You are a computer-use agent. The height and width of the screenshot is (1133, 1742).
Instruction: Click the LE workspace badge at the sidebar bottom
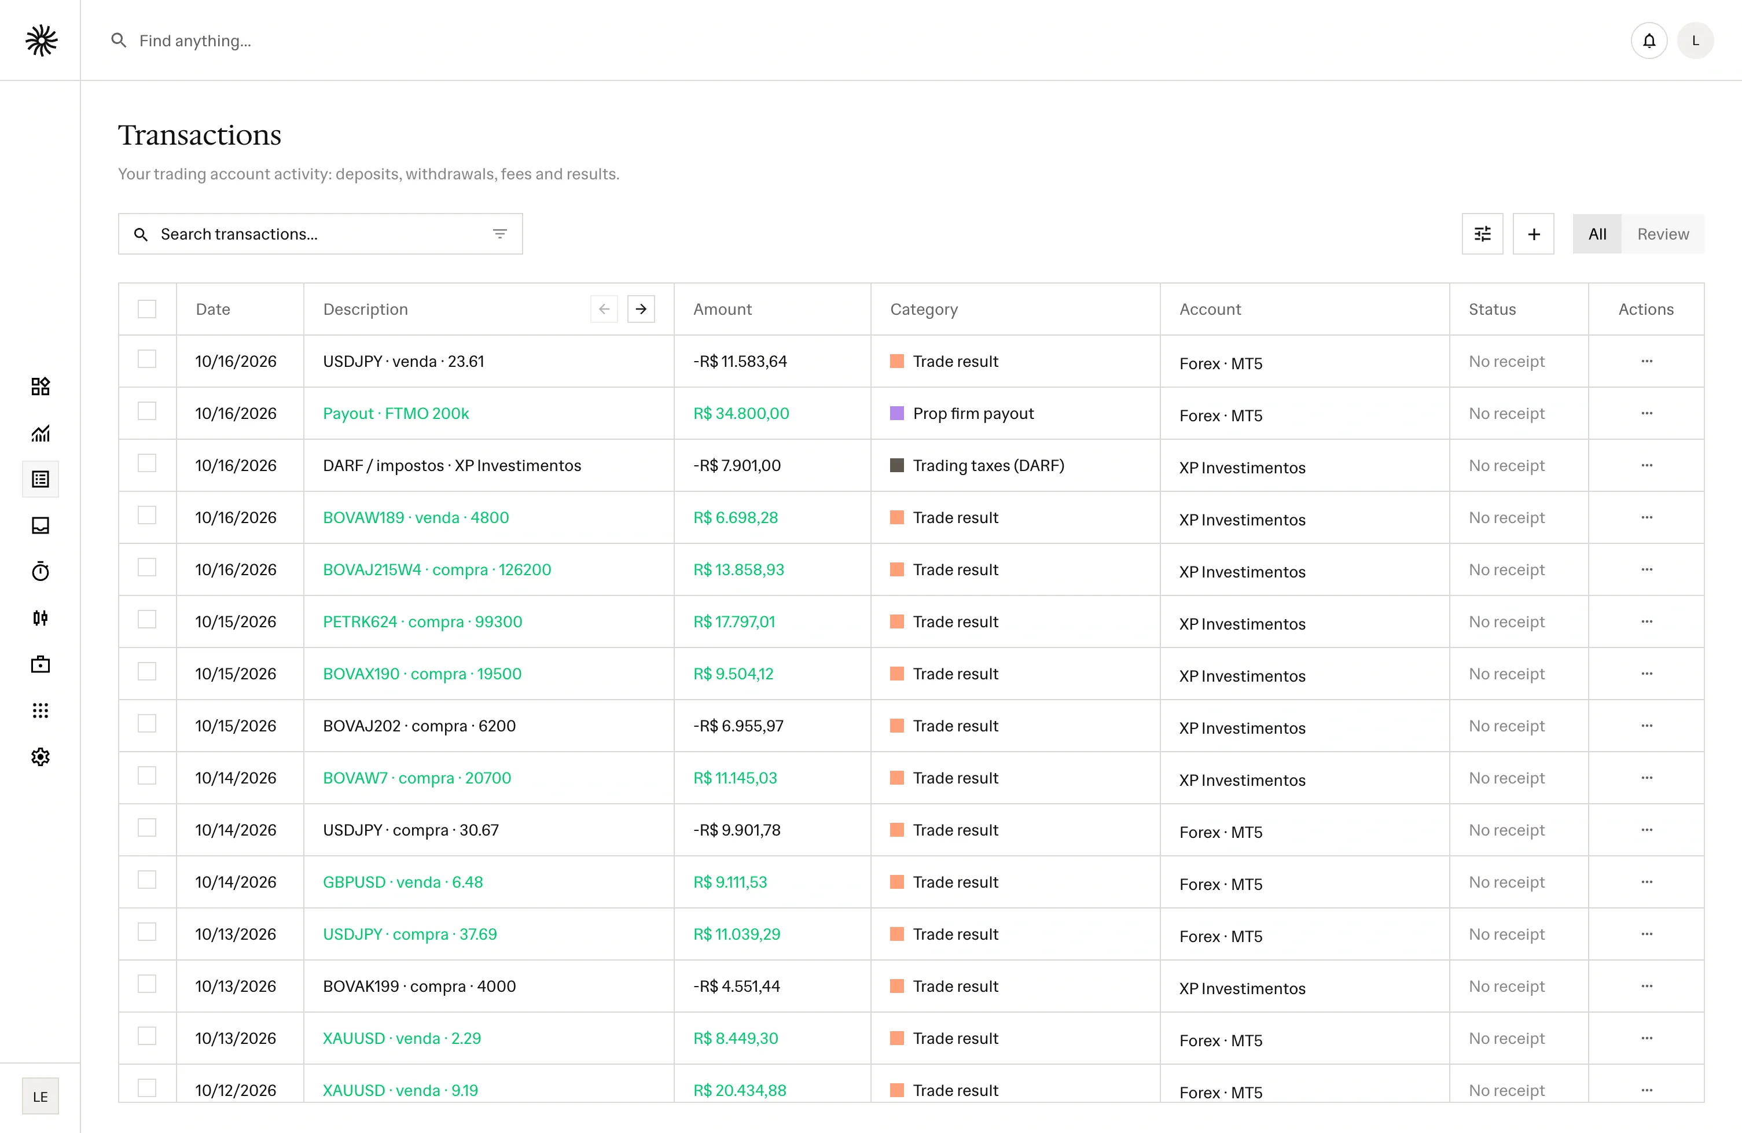pos(41,1097)
